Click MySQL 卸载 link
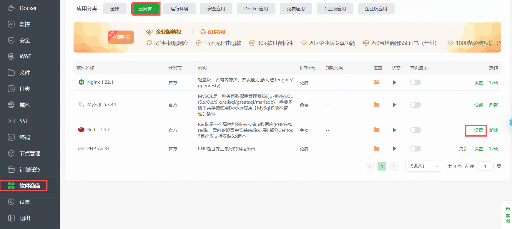Viewport: 512px width, 229px height. [494, 105]
